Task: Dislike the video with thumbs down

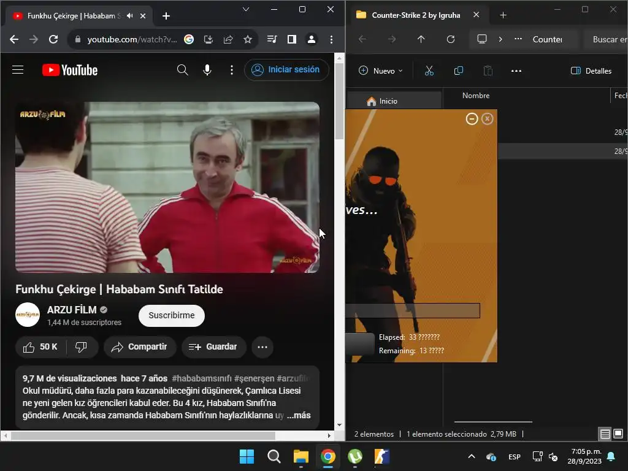Action: coord(81,347)
